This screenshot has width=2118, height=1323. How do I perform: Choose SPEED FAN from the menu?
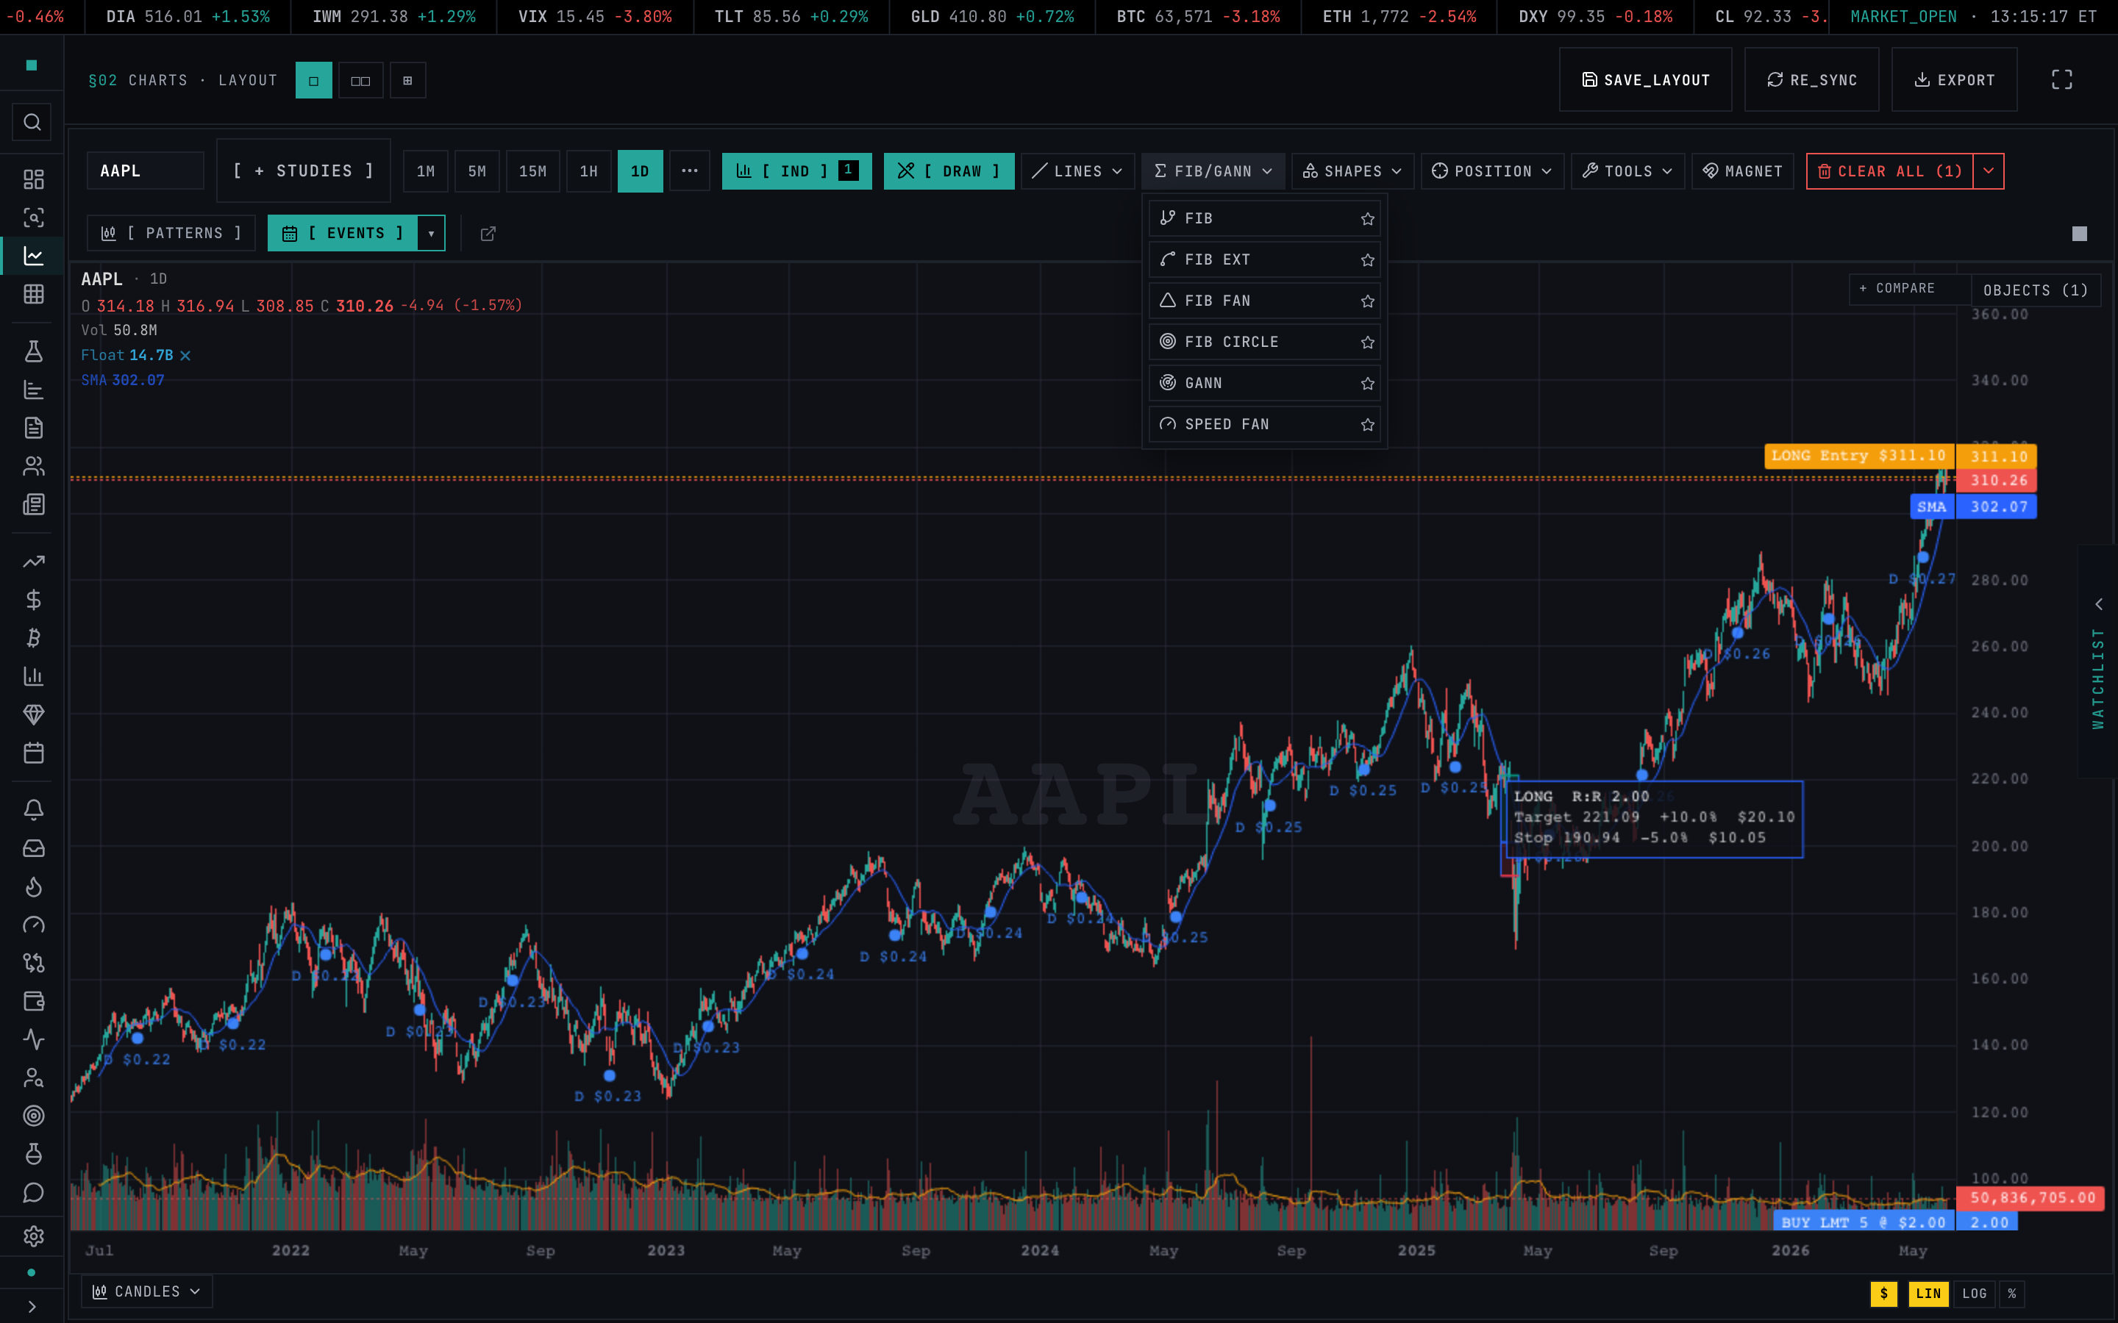click(1265, 424)
